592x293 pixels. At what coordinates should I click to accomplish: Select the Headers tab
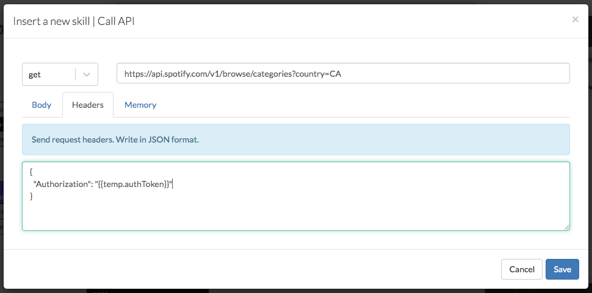coord(88,105)
